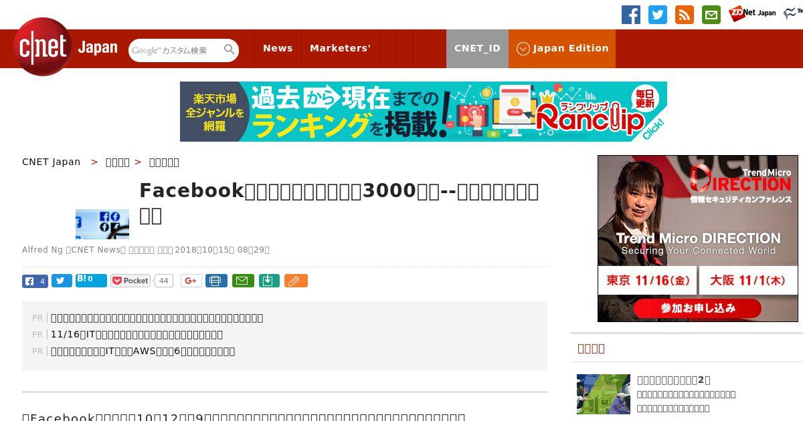The height and width of the screenshot is (421, 803).
Task: Save the article with Pocket button
Action: tap(130, 281)
